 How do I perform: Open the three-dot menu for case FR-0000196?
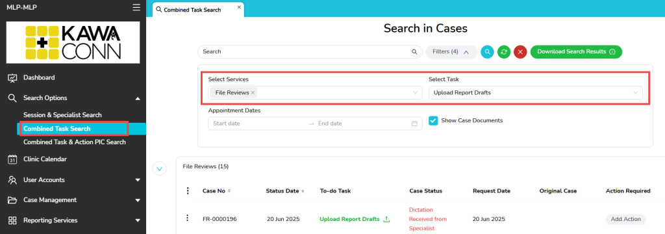(187, 218)
